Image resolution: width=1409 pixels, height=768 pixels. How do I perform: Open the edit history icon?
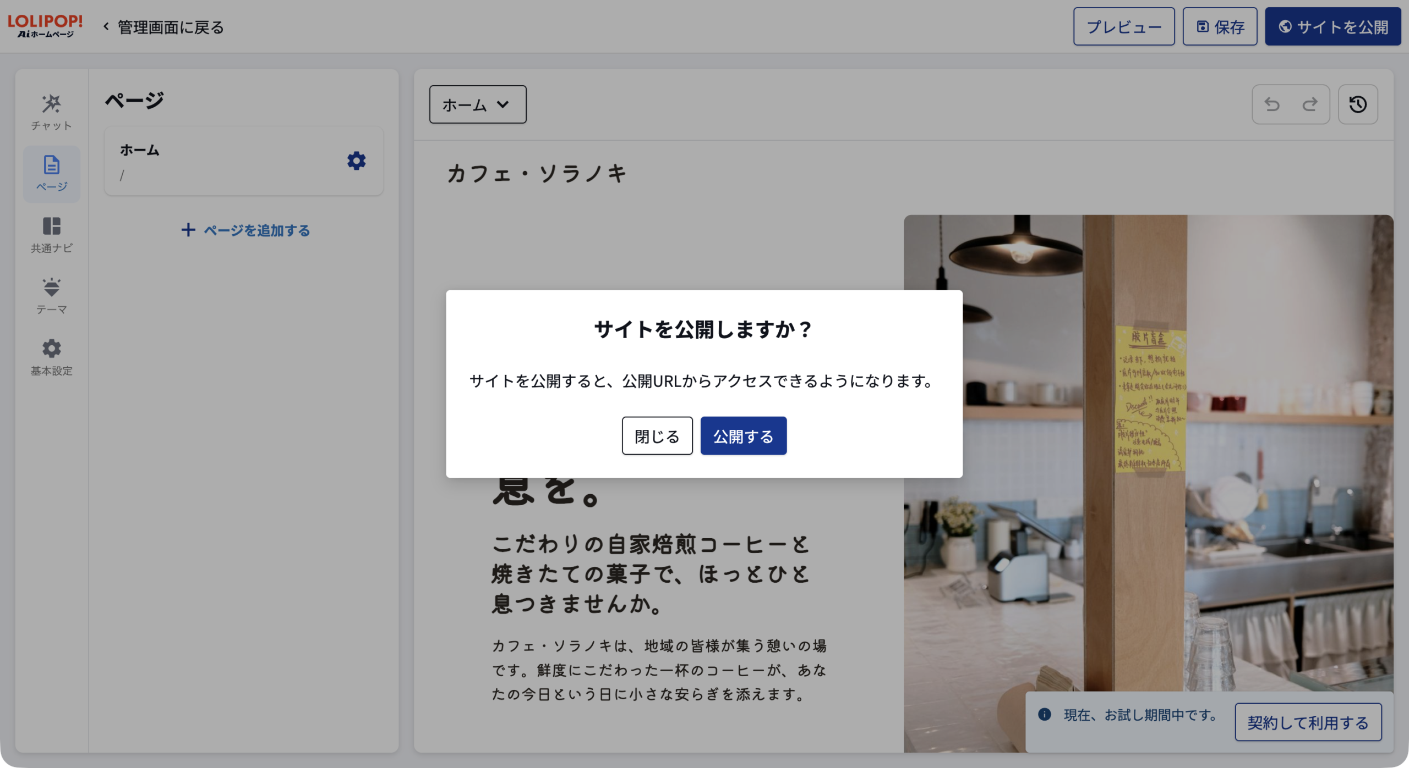tap(1358, 104)
